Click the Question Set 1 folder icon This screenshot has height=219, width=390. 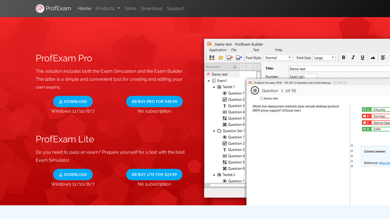pyautogui.click(x=219, y=131)
